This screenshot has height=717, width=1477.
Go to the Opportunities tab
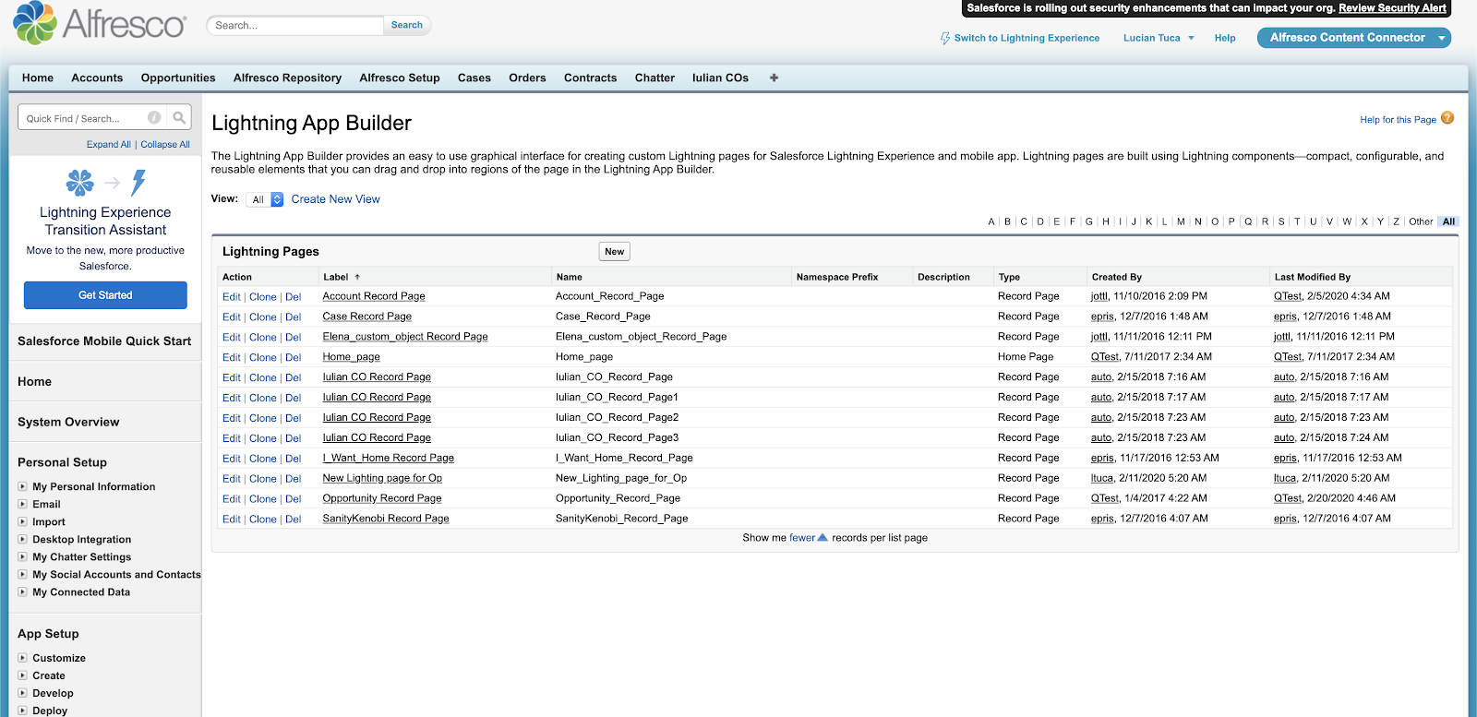(178, 78)
